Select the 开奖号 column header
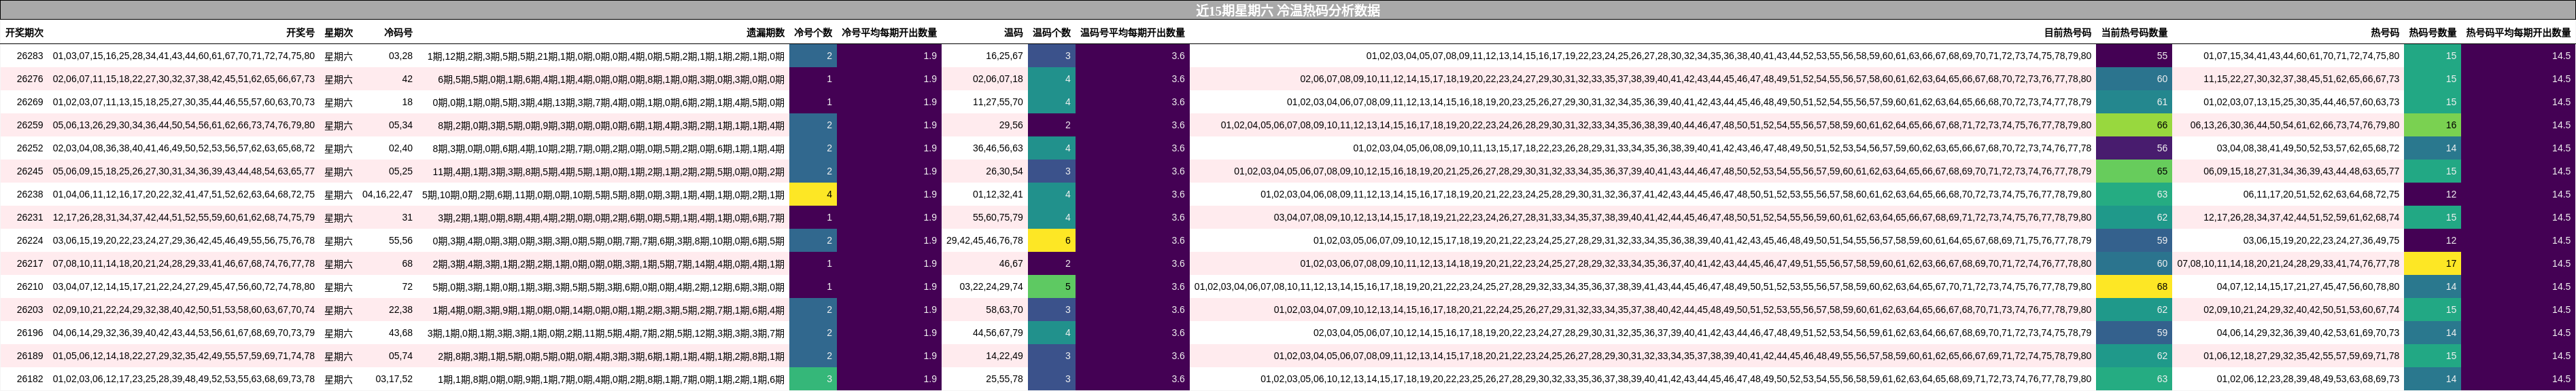The image size is (2576, 391). click(300, 33)
